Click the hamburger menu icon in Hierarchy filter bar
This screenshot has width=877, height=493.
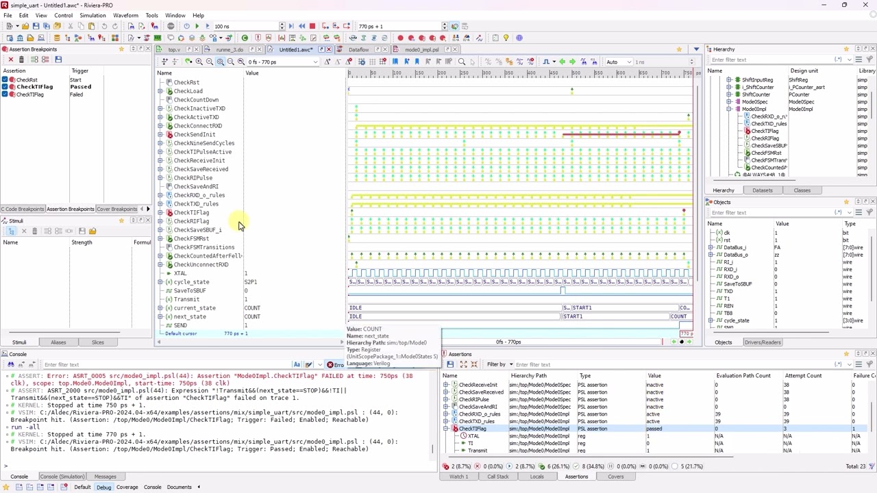859,60
